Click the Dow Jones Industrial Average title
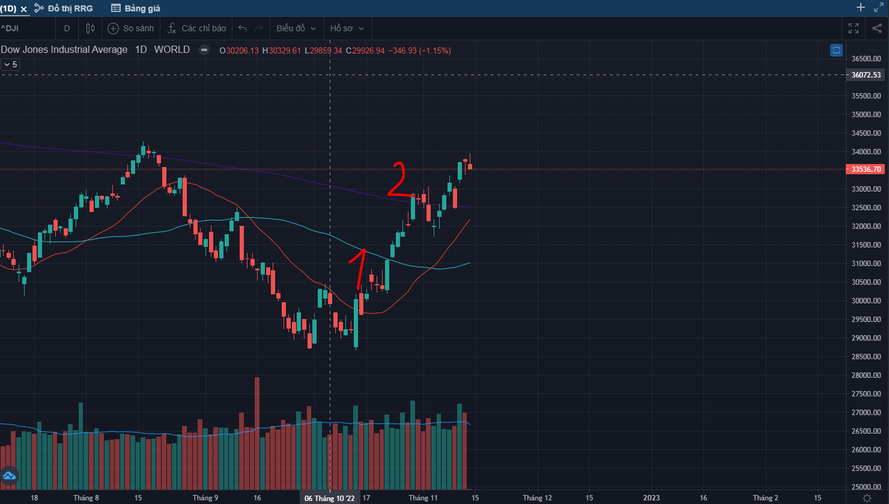The image size is (889, 504). click(x=64, y=50)
